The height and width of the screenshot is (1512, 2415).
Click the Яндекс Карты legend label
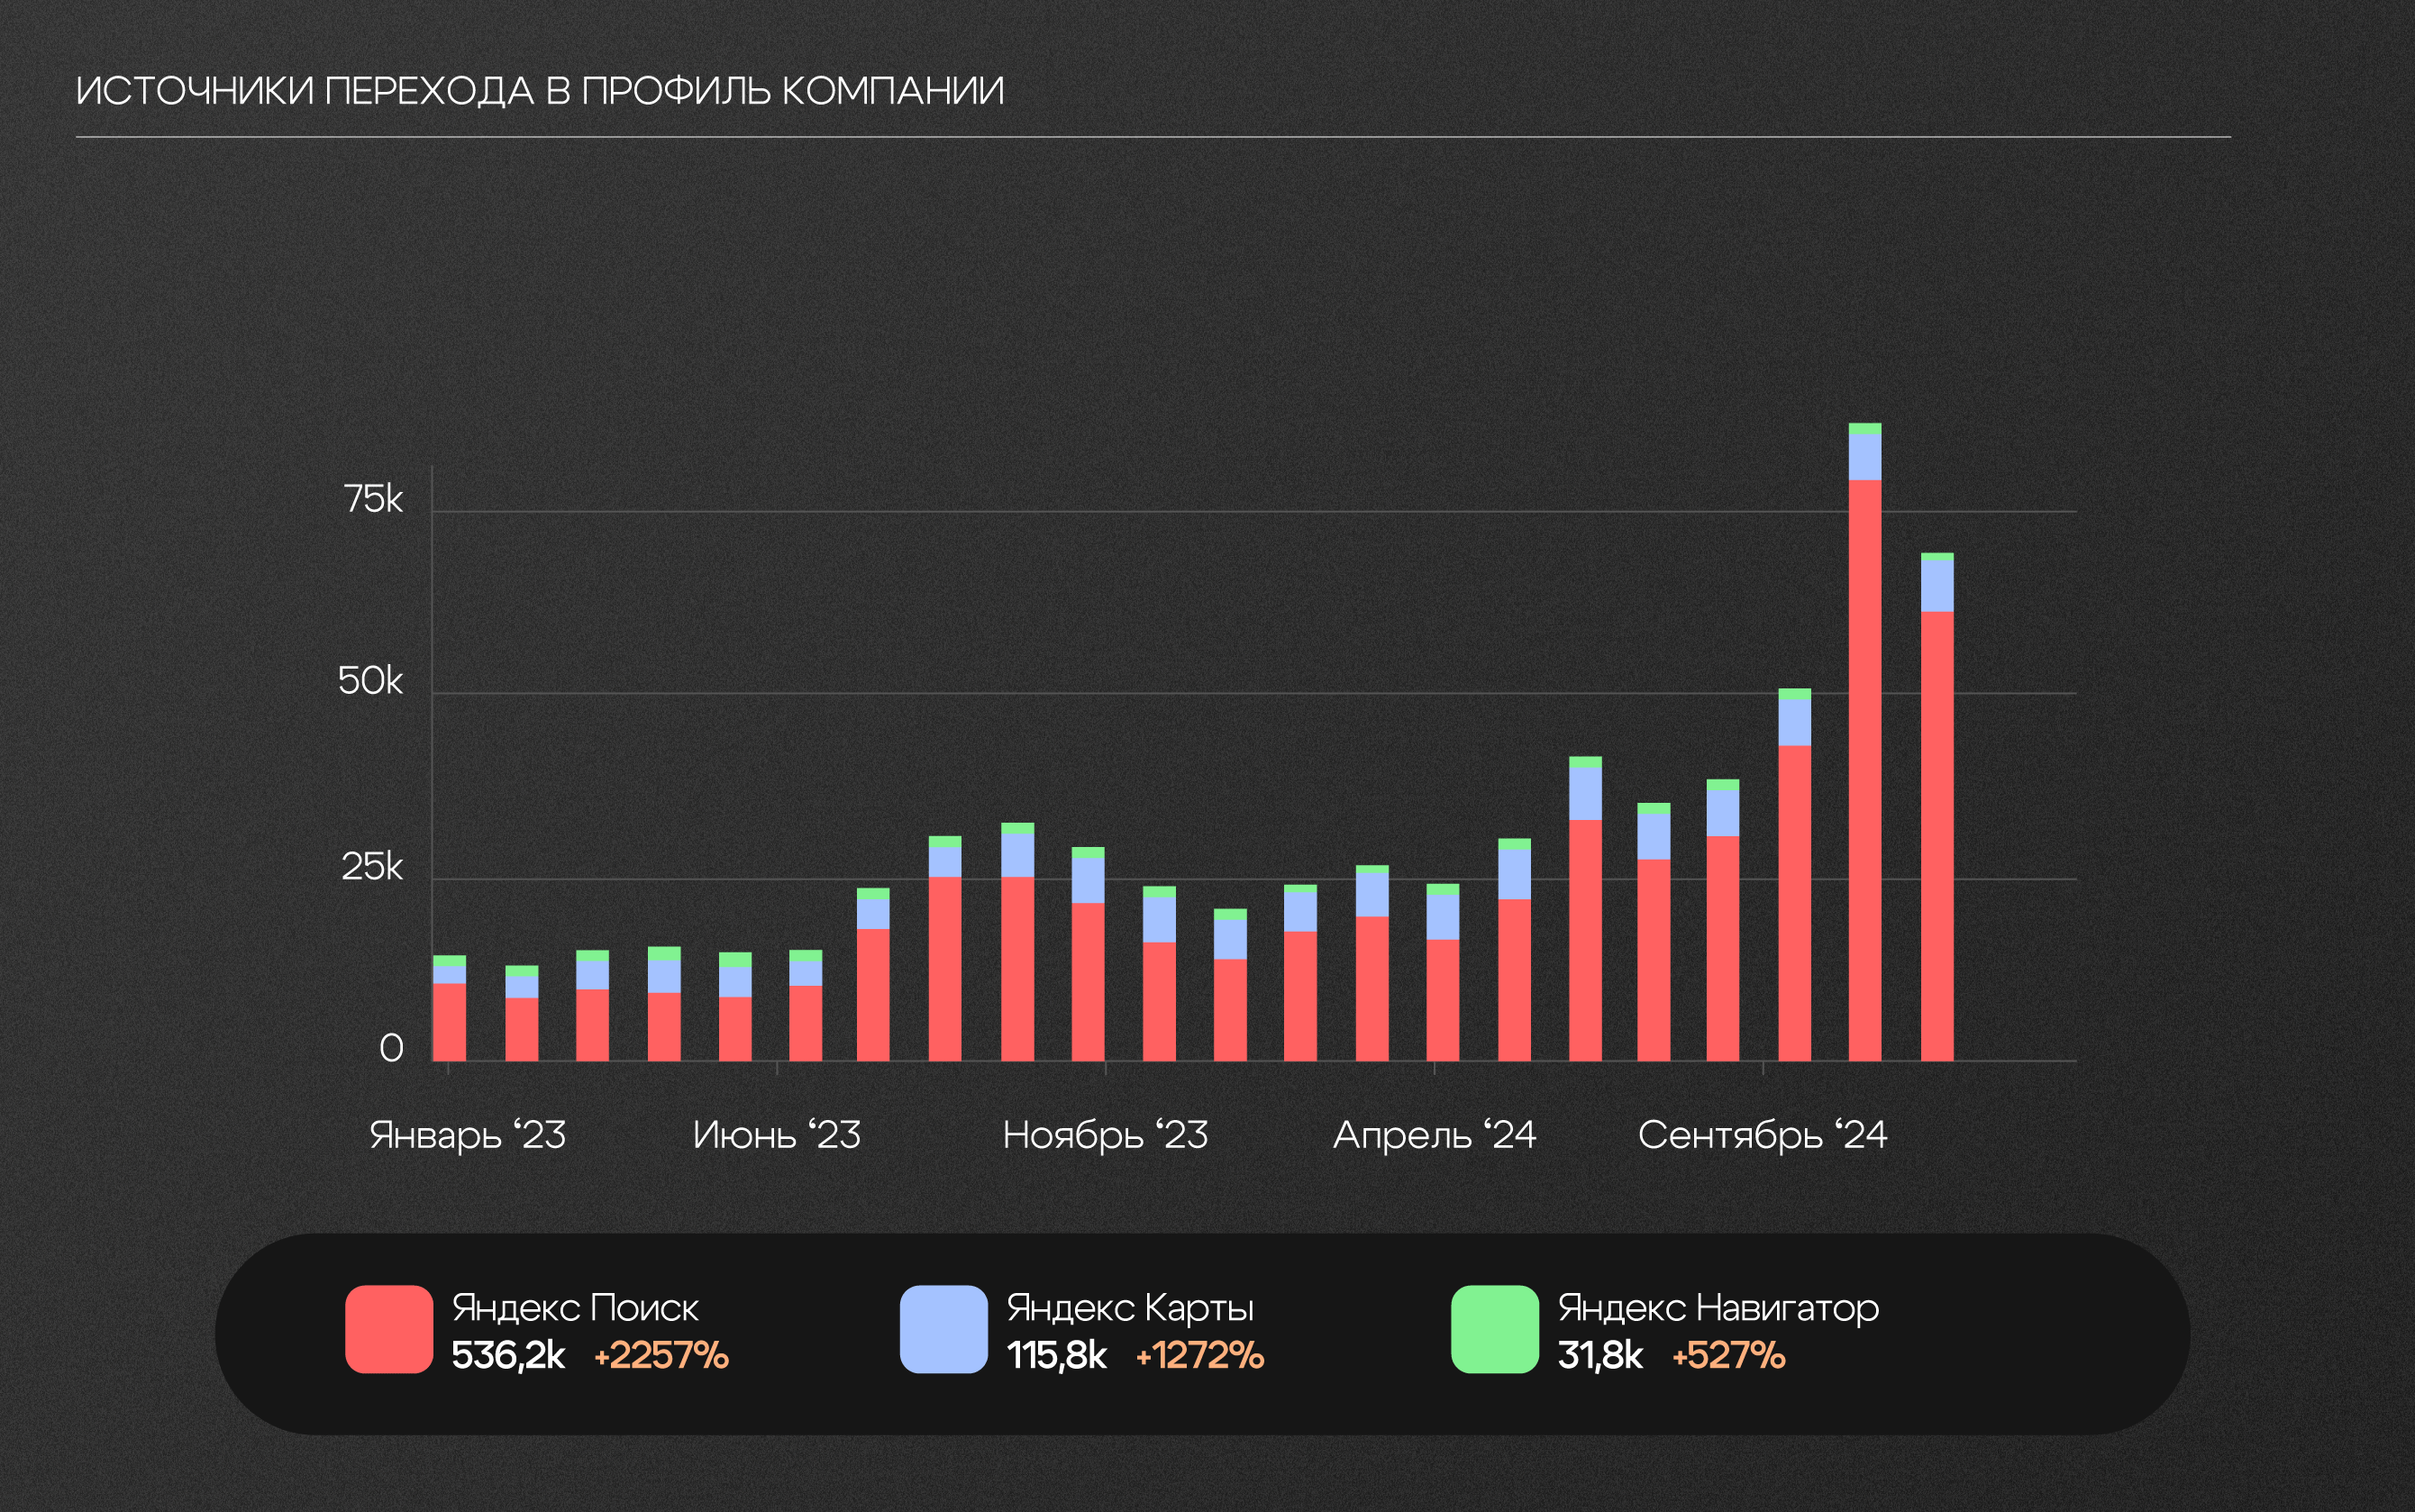pos(1129,1307)
